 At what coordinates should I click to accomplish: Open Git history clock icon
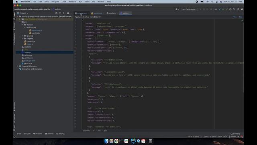point(230,9)
